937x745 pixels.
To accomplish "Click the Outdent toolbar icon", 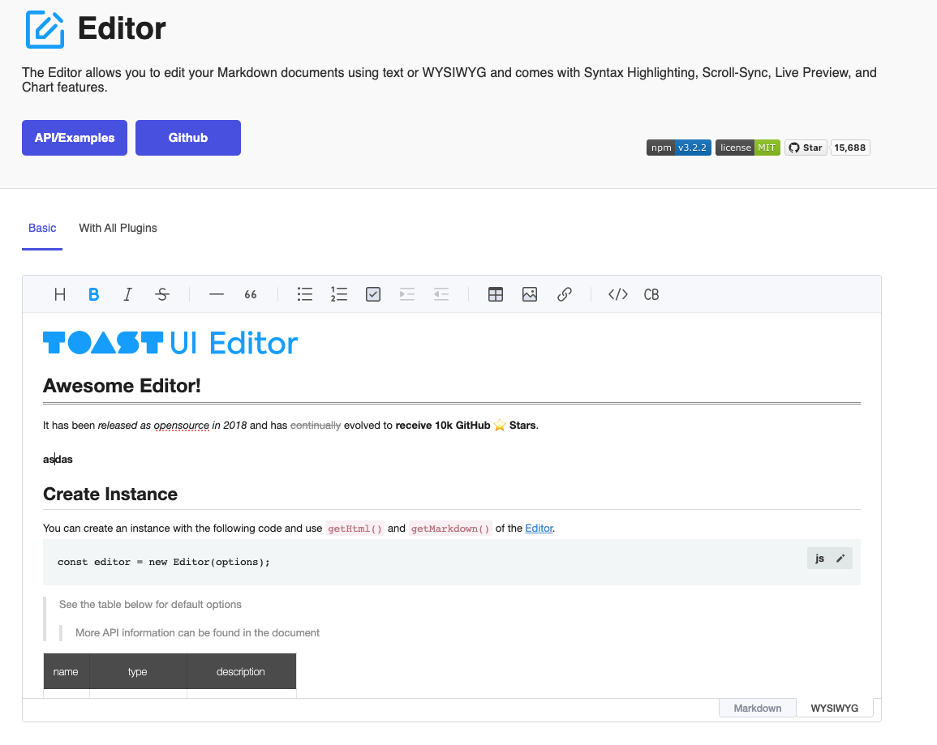I will (441, 294).
